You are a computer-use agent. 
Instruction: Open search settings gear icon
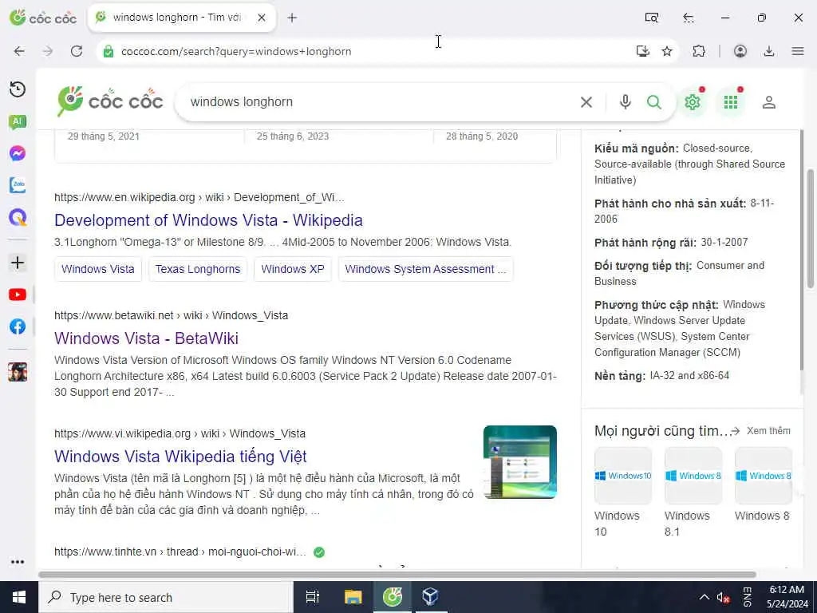[x=693, y=102]
